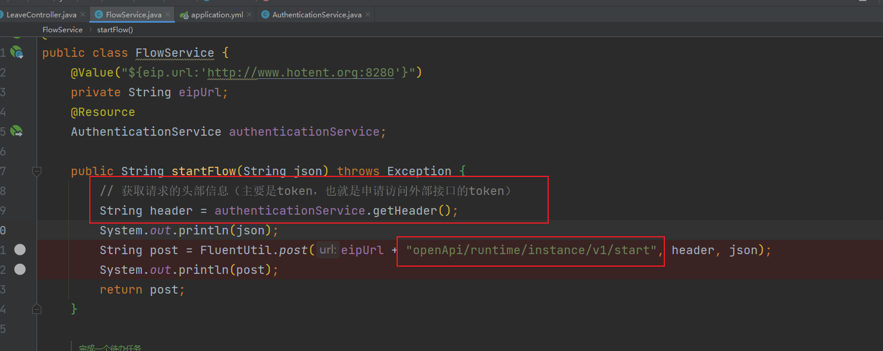
Task: Click the autowired dependency gutter icon beside authenticationService
Action: click(x=17, y=132)
